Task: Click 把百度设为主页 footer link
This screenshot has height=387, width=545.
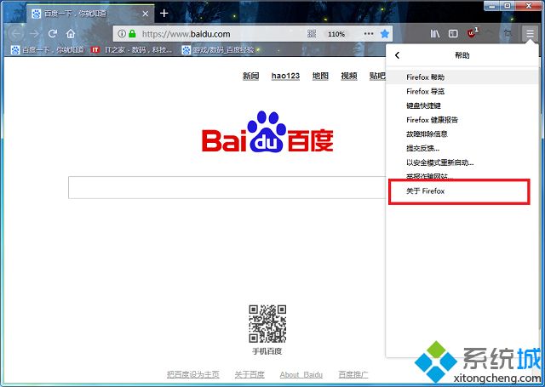Action: click(x=193, y=374)
